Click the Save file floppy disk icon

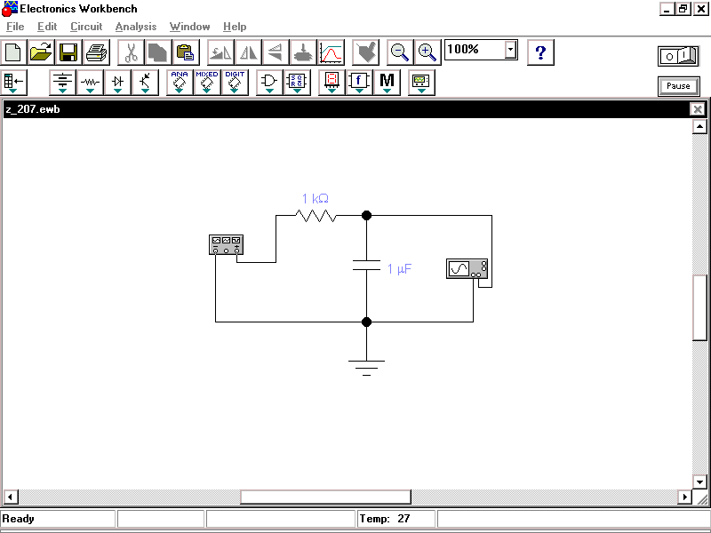point(68,52)
